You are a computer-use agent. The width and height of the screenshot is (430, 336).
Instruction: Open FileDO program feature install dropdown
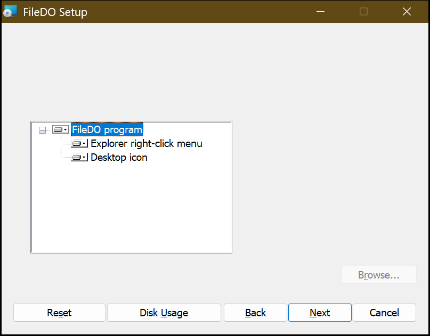(61, 129)
